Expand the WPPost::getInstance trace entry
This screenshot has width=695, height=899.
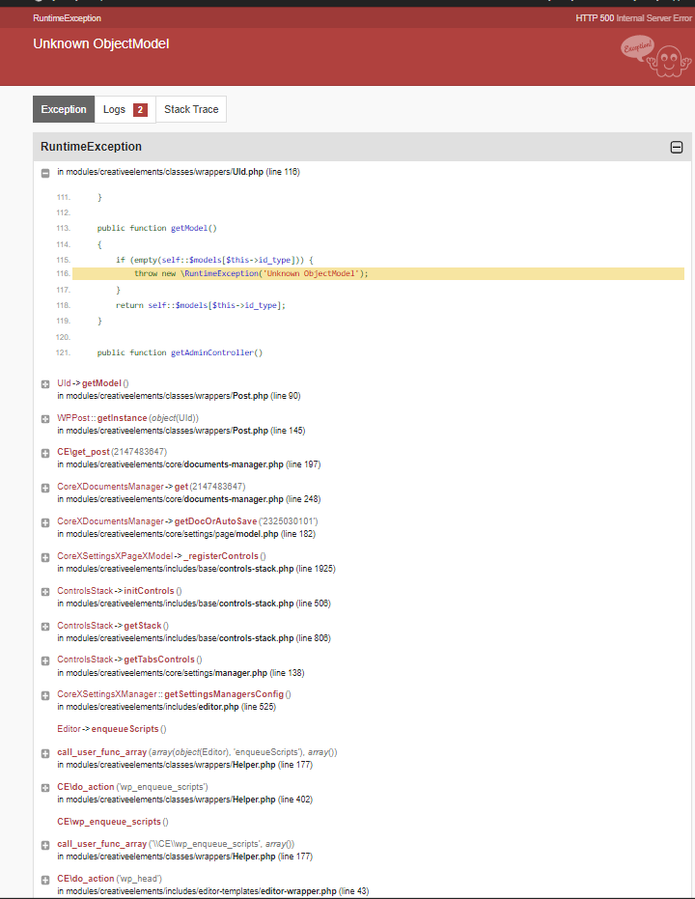click(45, 419)
